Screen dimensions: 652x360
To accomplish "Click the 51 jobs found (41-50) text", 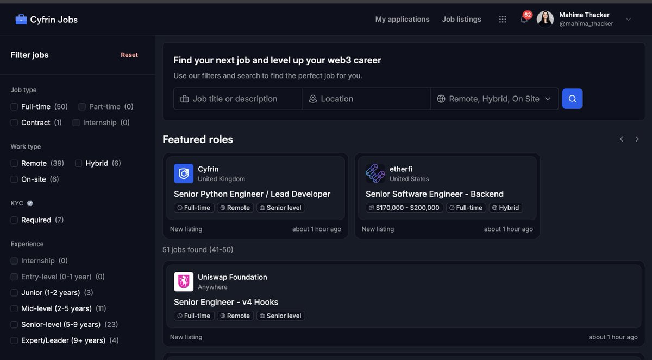I will pos(198,250).
